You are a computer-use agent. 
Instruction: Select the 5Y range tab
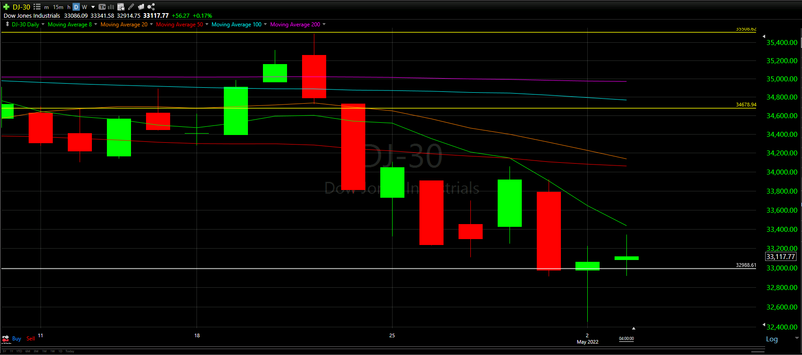(x=5, y=351)
